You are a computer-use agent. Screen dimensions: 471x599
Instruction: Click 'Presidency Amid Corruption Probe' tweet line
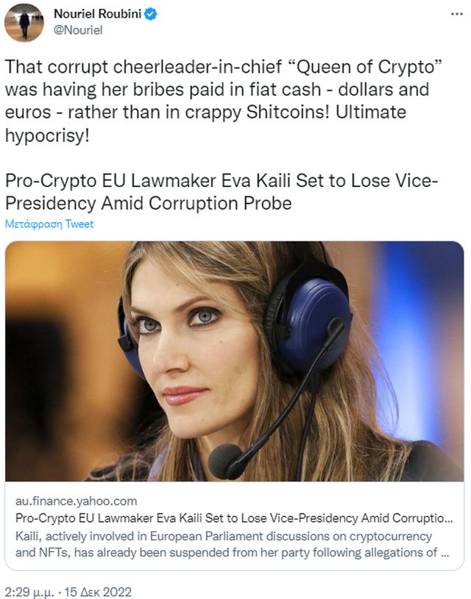pos(148,203)
